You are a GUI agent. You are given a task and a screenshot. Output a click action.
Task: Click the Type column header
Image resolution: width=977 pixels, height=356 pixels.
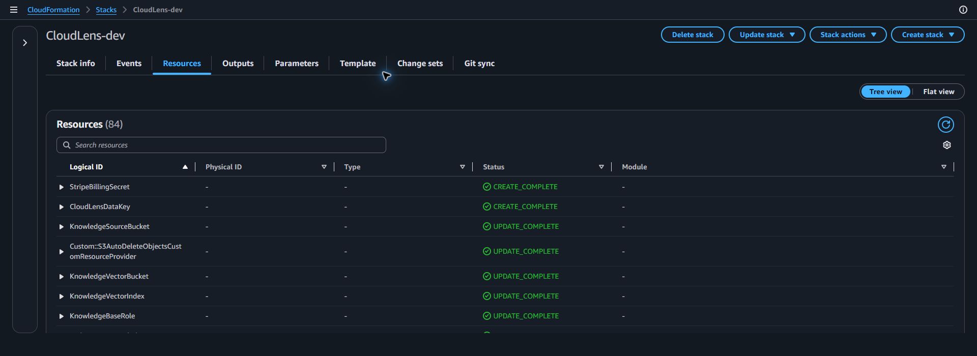pos(352,167)
